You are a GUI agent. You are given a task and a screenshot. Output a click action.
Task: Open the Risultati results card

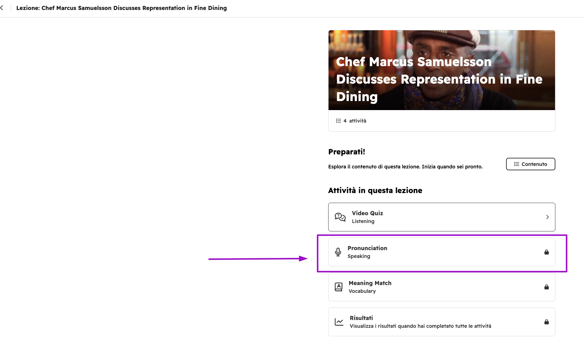(x=441, y=322)
